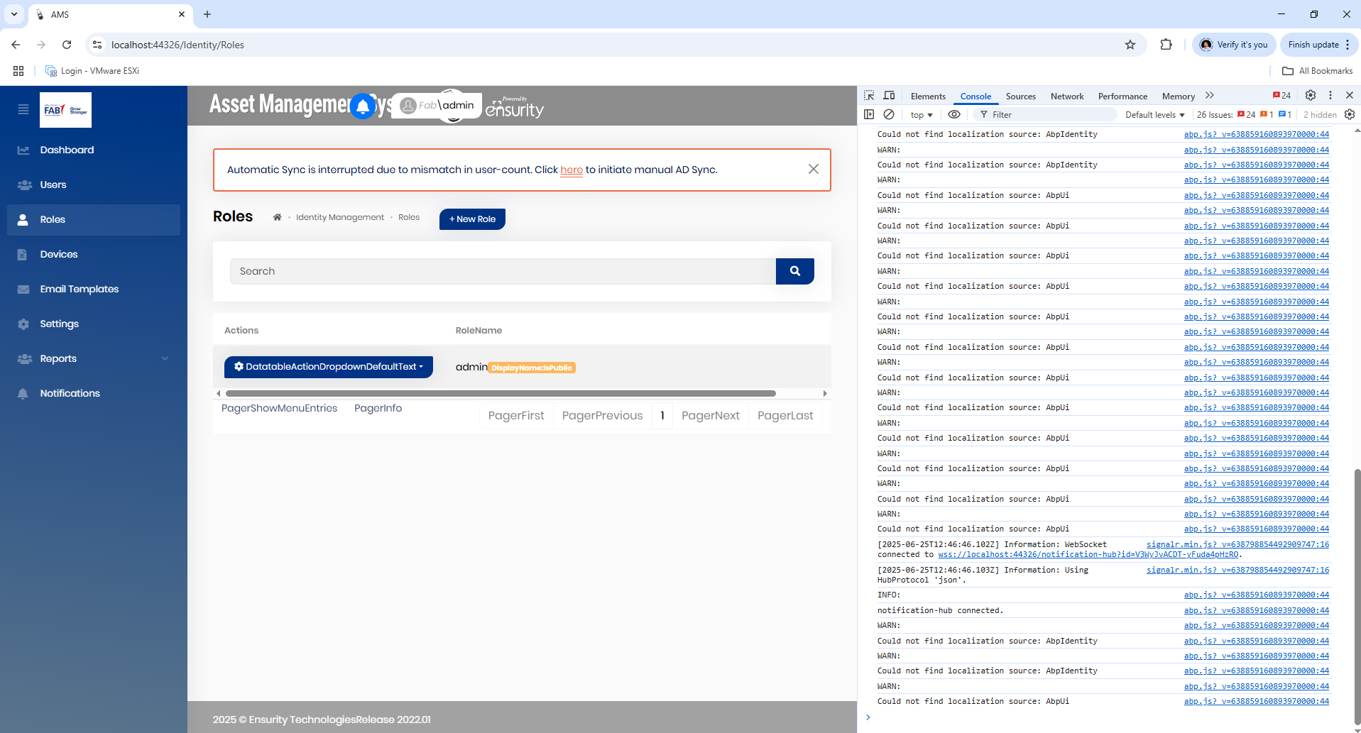Viewport: 1361px width, 733px height.
Task: Open the wss notification-hub link
Action: click(x=1088, y=555)
